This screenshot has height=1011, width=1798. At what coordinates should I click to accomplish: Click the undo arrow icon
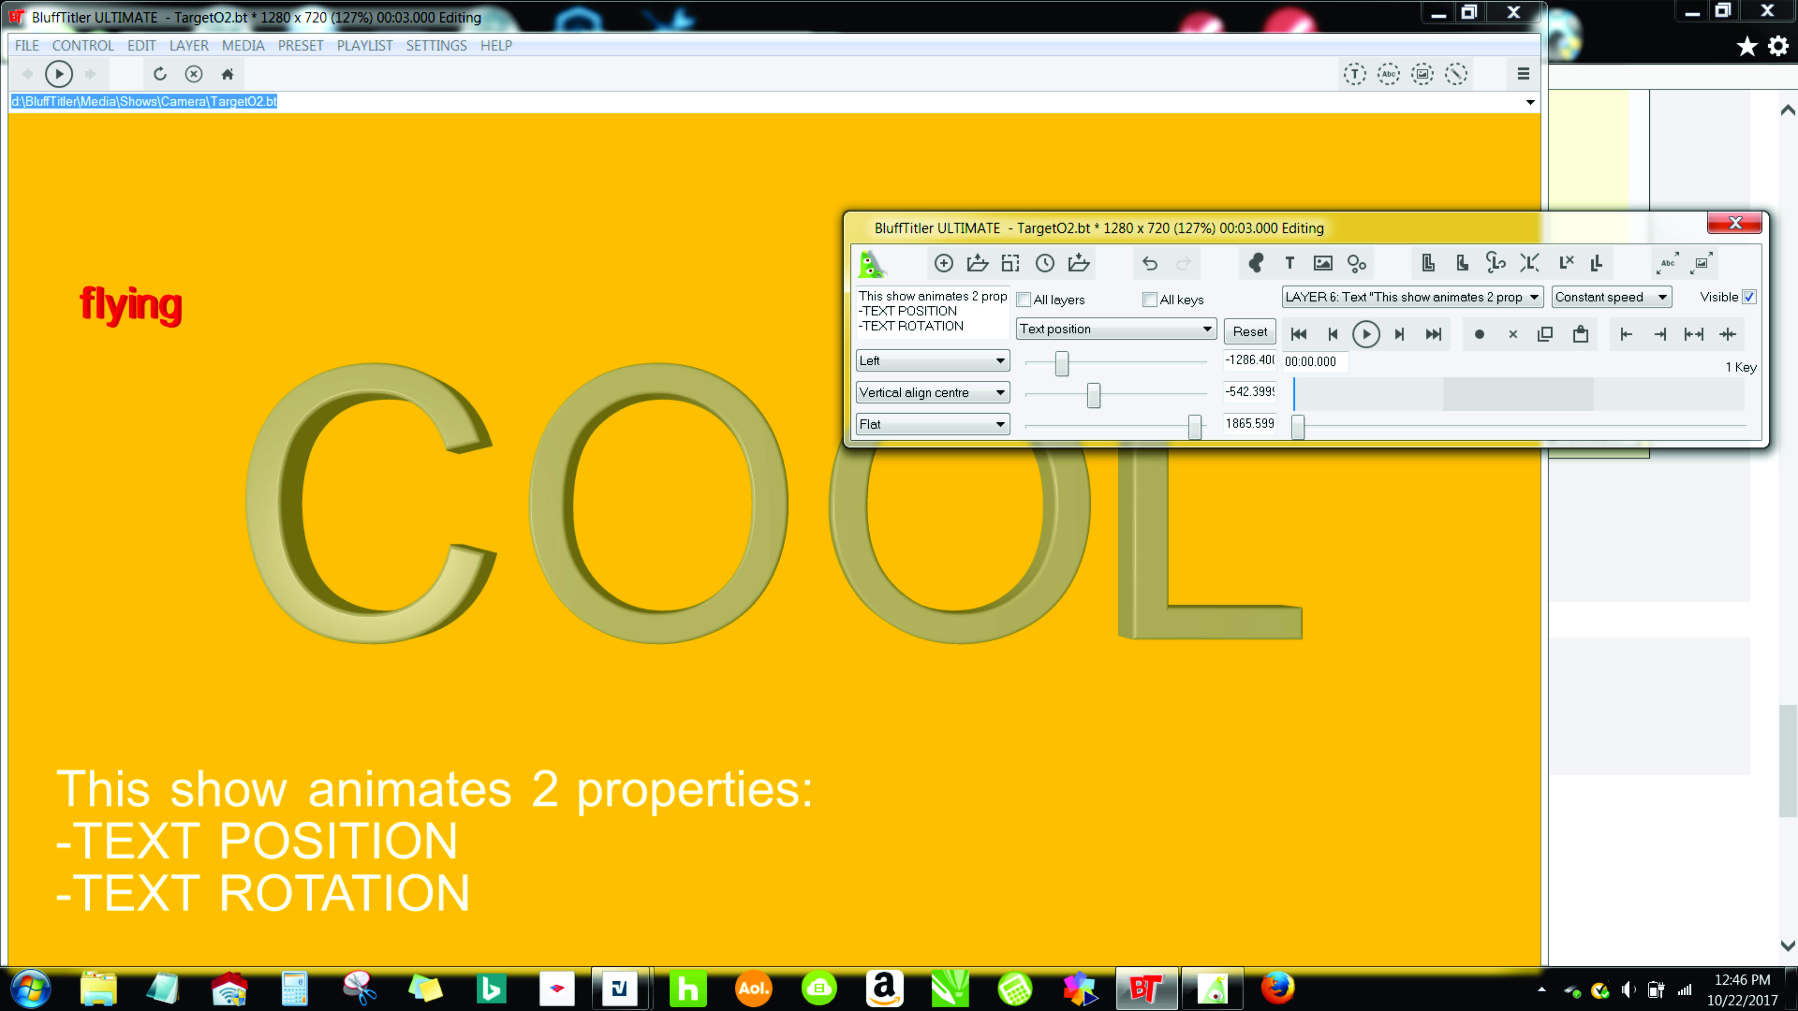coord(1149,263)
